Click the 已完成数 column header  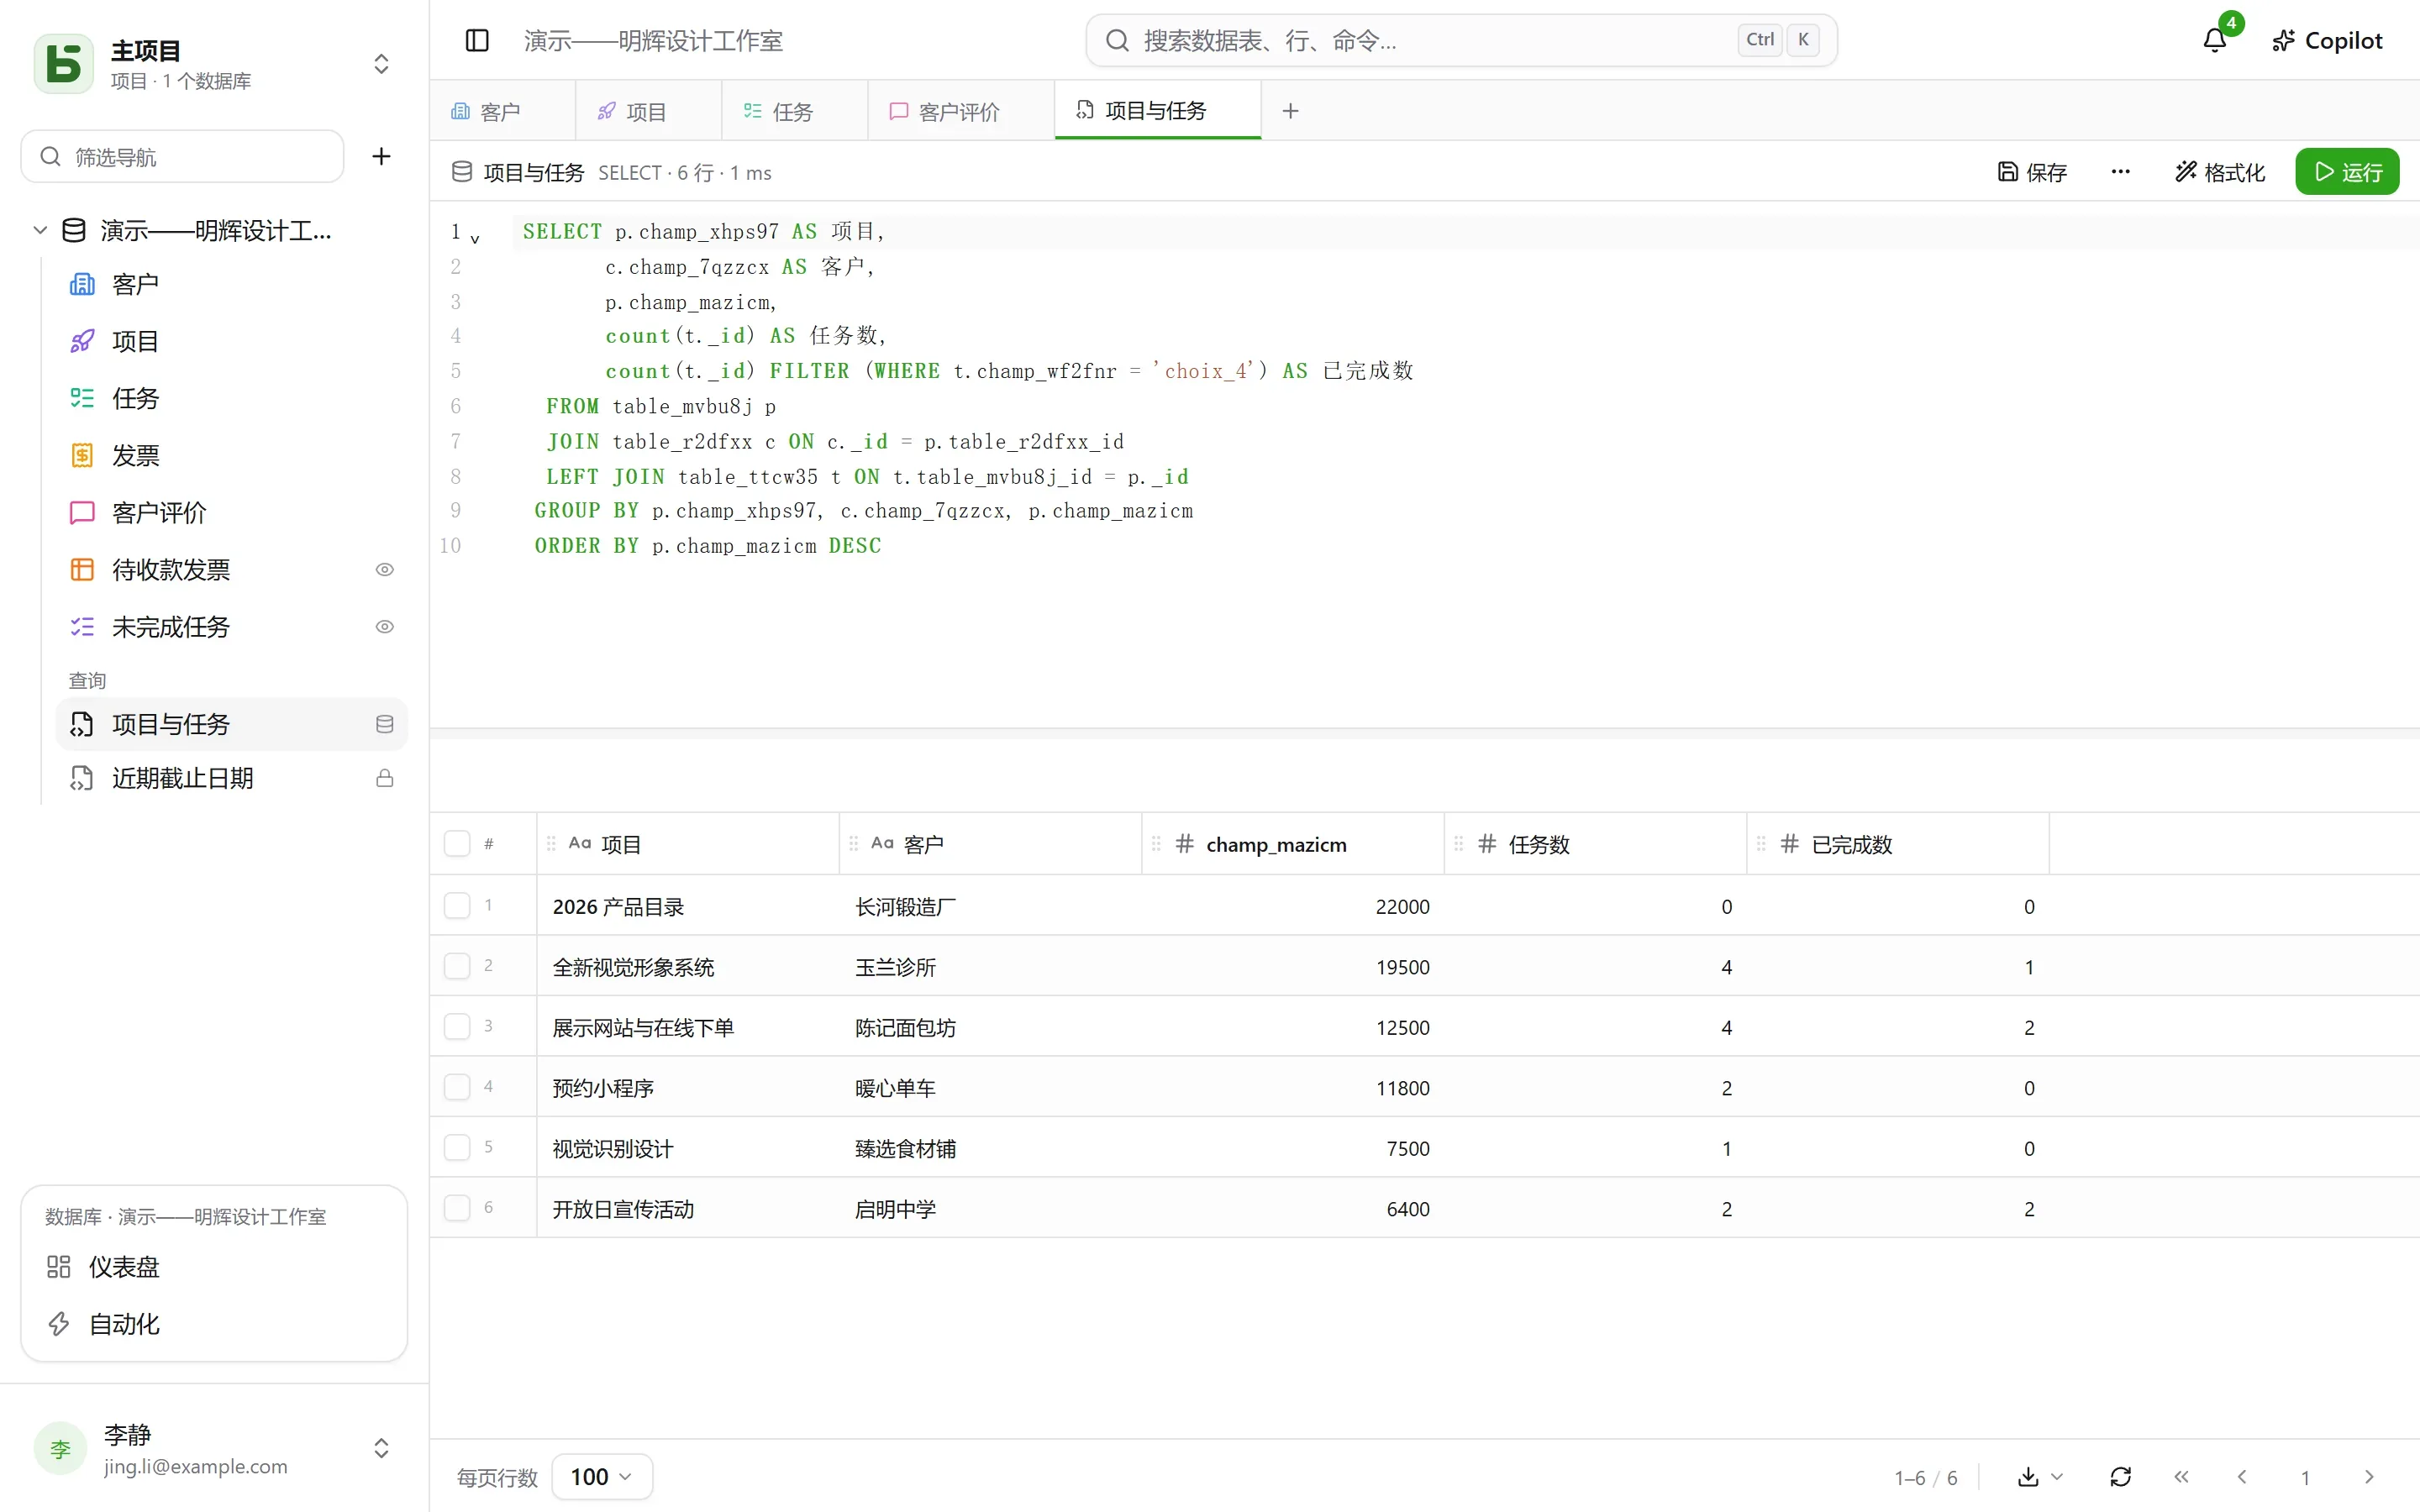pyautogui.click(x=1897, y=844)
